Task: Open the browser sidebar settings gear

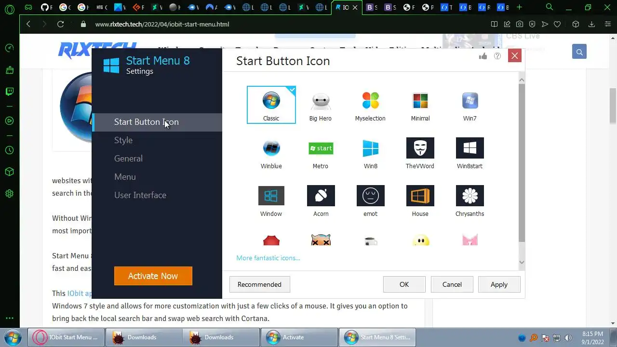Action: point(9,194)
